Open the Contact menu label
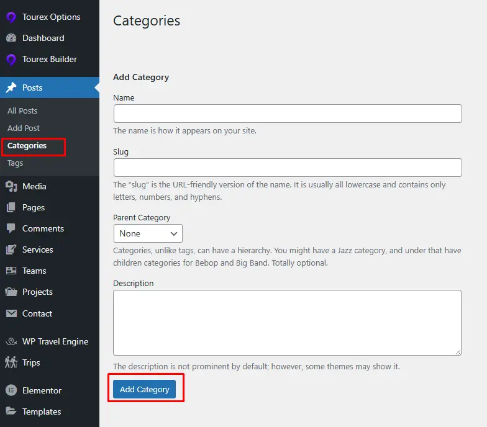 click(37, 313)
